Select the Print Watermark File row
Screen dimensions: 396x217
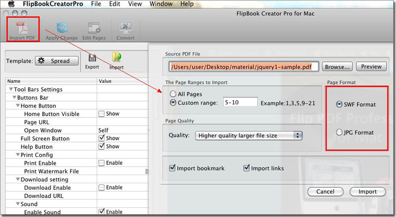tap(77, 171)
